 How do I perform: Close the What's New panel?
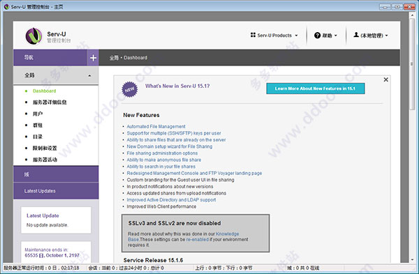pyautogui.click(x=386, y=79)
